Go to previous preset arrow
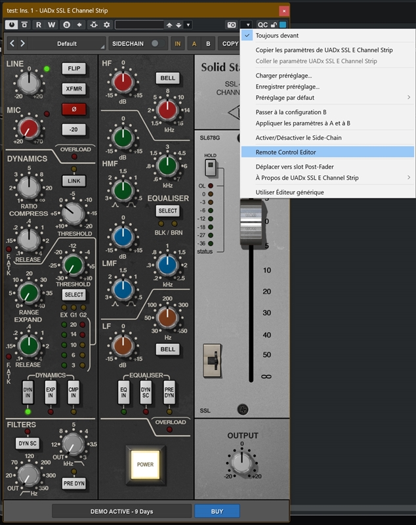Viewport: 416px width, 525px height. (12, 43)
